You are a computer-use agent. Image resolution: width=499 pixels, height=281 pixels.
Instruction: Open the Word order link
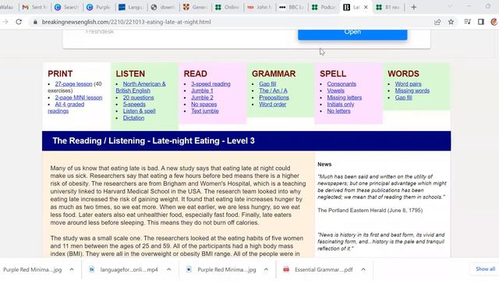pyautogui.click(x=272, y=105)
